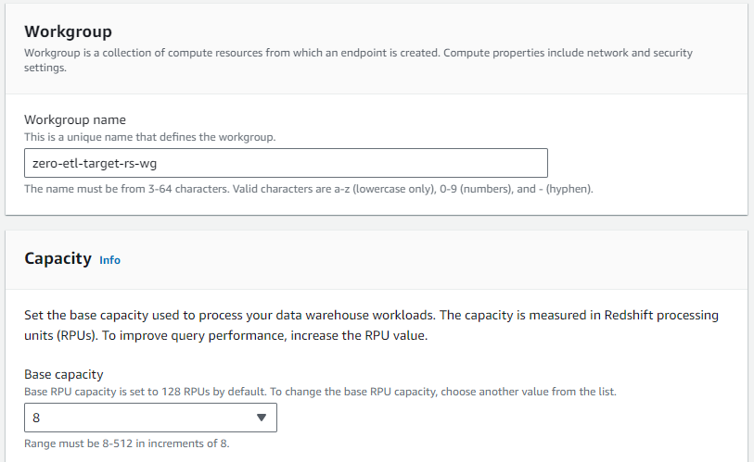The width and height of the screenshot is (754, 462).
Task: Click the zero-etl-target-rs-wg text in the field
Action: [90, 163]
